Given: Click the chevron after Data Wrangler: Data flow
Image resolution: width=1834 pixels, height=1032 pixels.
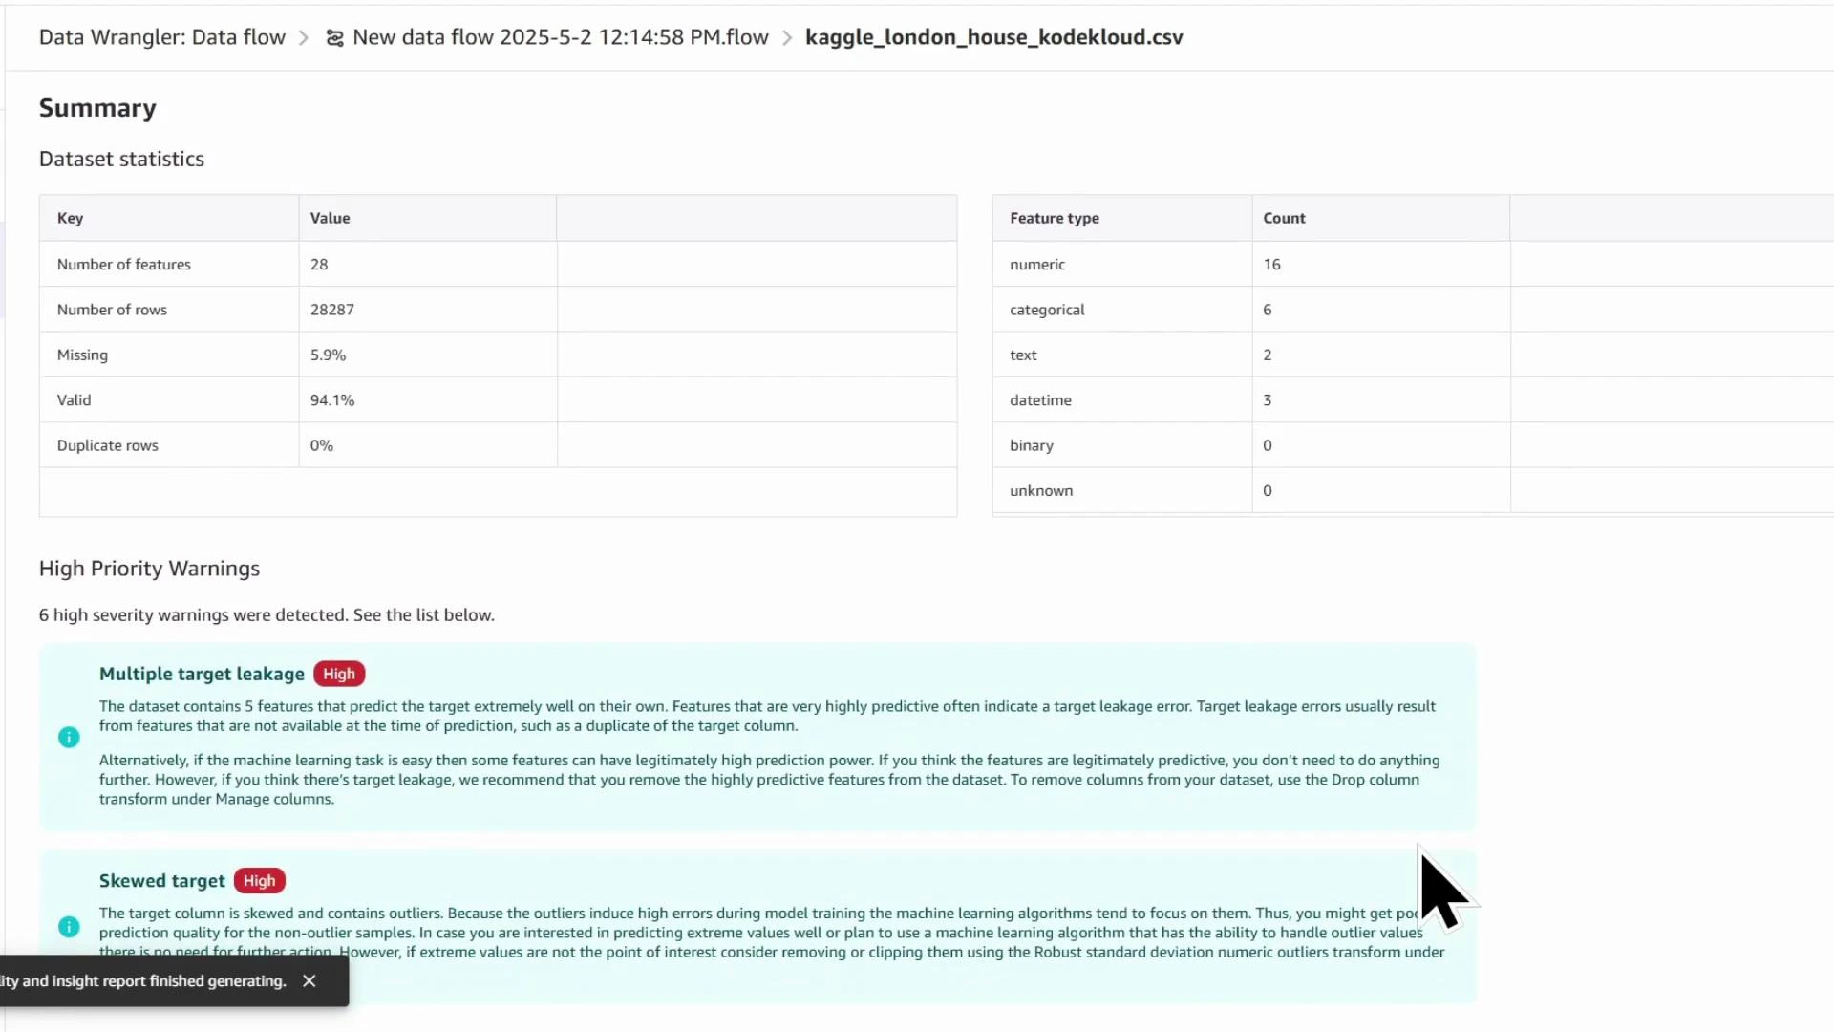Looking at the screenshot, I should click(x=304, y=38).
